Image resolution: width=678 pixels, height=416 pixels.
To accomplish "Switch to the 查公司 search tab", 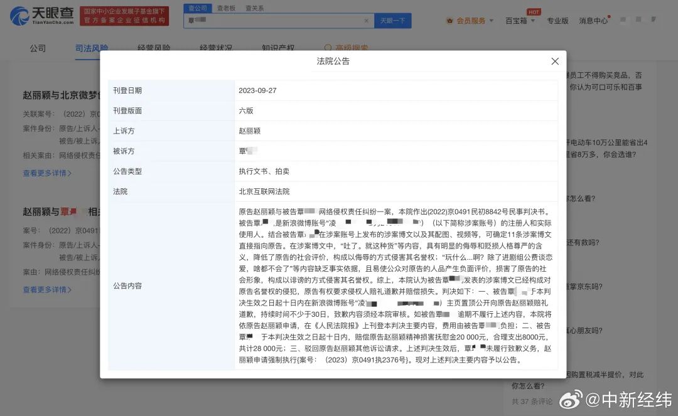I will (x=198, y=8).
